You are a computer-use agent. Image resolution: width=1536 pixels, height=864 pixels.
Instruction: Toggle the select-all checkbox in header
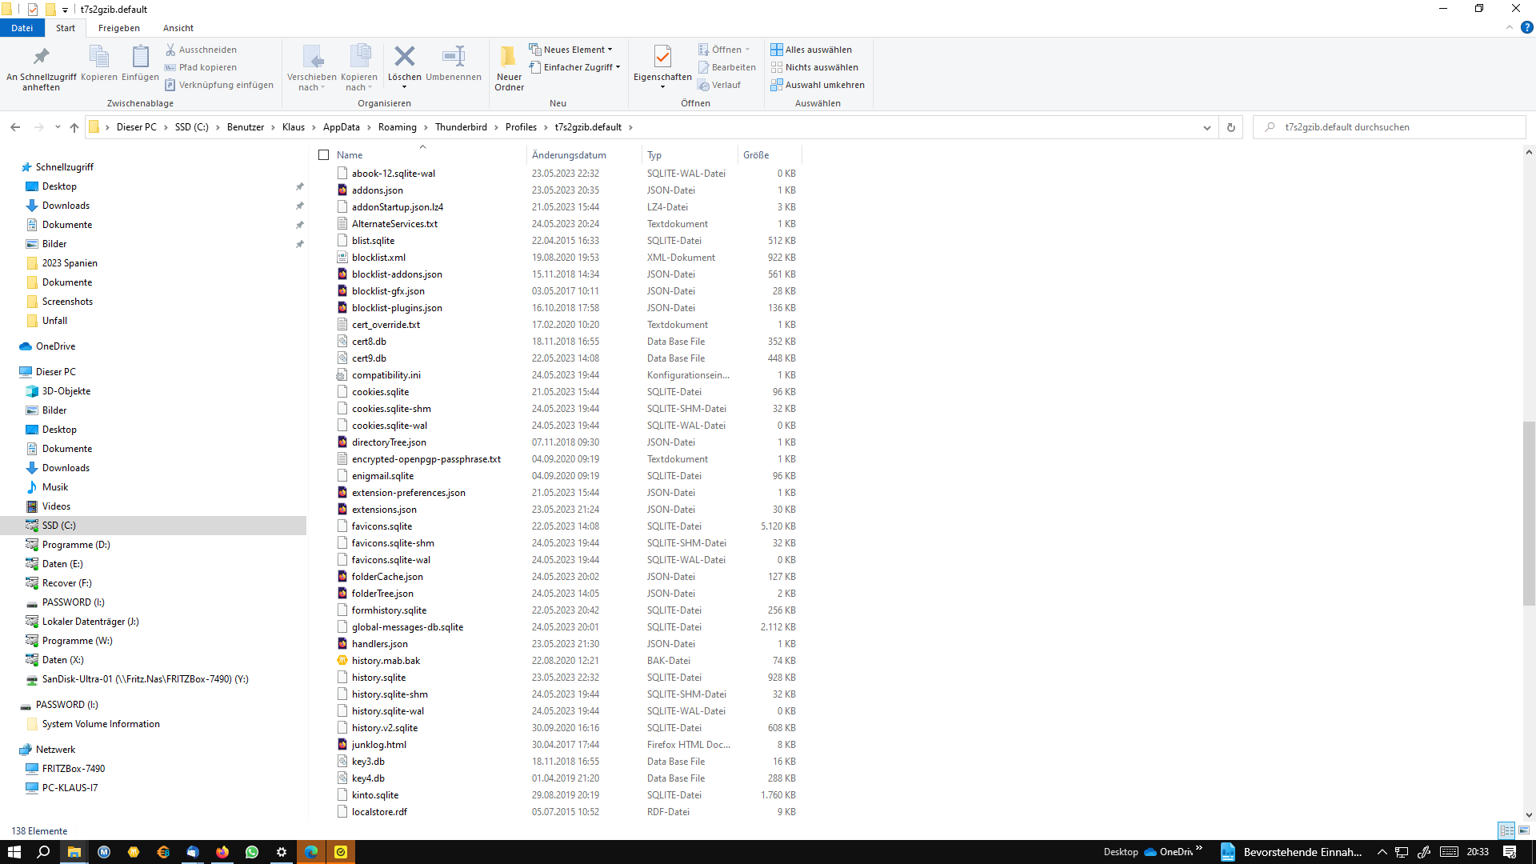point(324,155)
